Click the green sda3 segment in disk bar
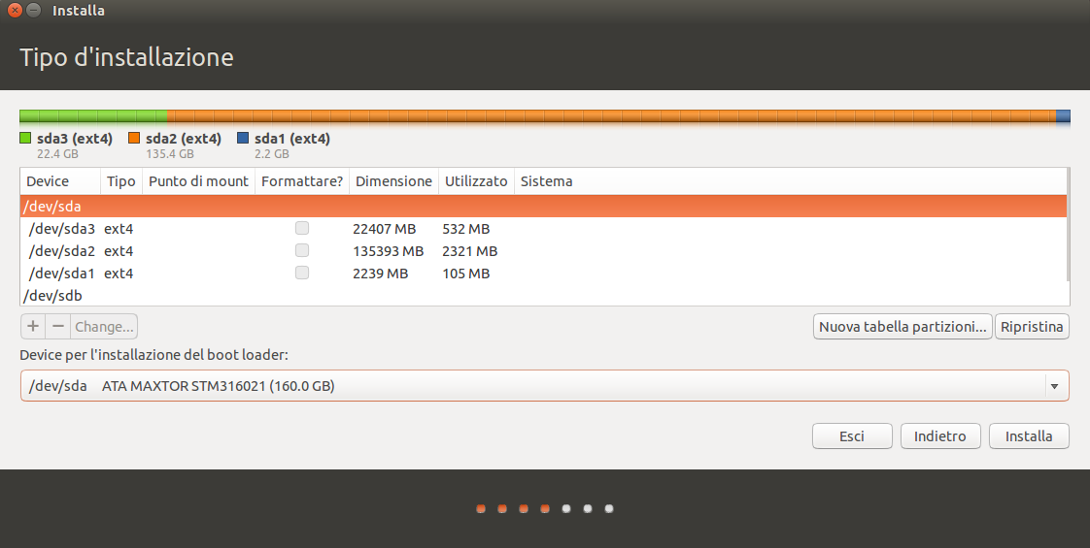 (x=93, y=115)
